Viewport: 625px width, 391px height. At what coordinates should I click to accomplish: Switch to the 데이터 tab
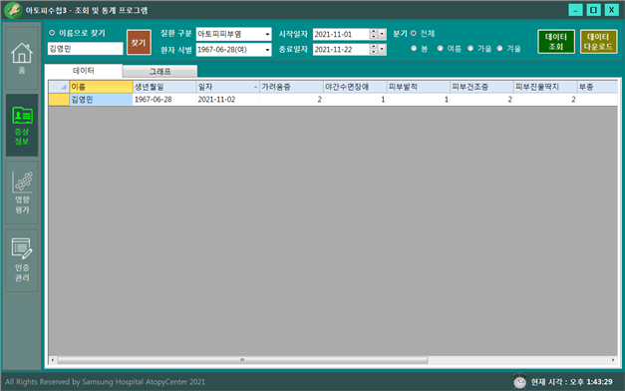pyautogui.click(x=84, y=71)
